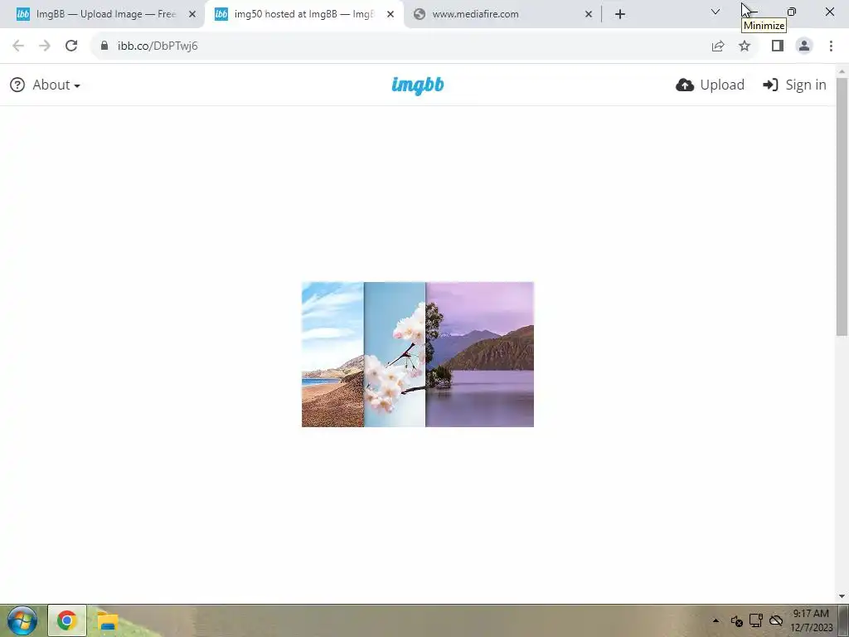Image resolution: width=849 pixels, height=637 pixels.
Task: Expand the About dropdown menu
Action: (56, 85)
